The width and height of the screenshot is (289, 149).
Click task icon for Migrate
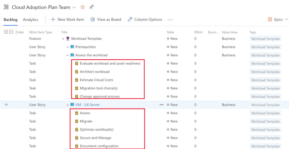(77, 121)
